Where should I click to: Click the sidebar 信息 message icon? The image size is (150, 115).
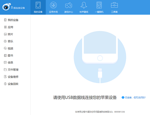(x=5, y=62)
